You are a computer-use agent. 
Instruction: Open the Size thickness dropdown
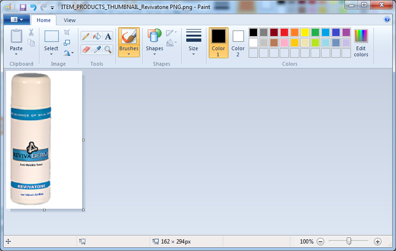pos(193,54)
